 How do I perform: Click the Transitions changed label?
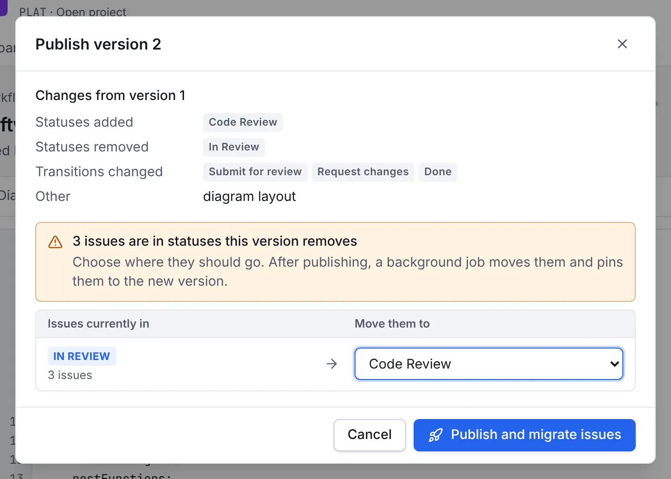click(99, 172)
